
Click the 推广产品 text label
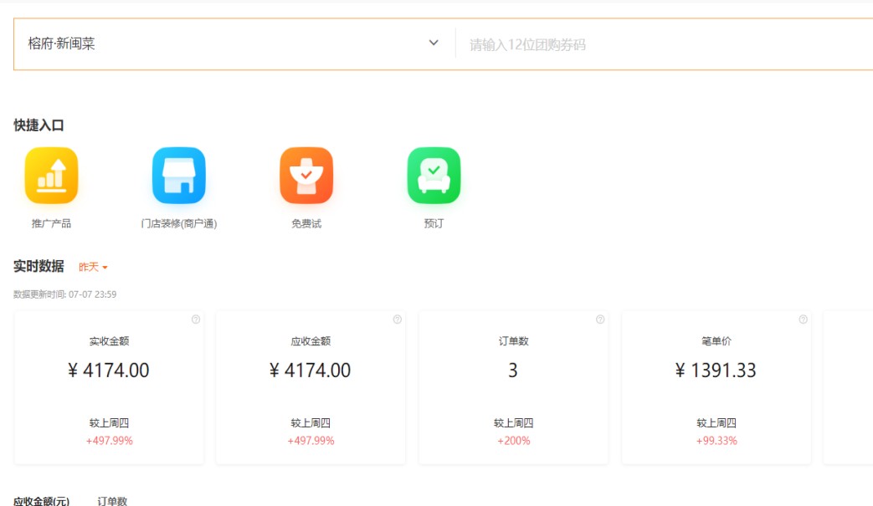(51, 224)
